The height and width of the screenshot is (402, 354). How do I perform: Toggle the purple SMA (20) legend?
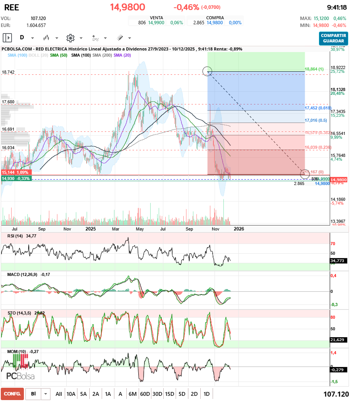coord(122,55)
